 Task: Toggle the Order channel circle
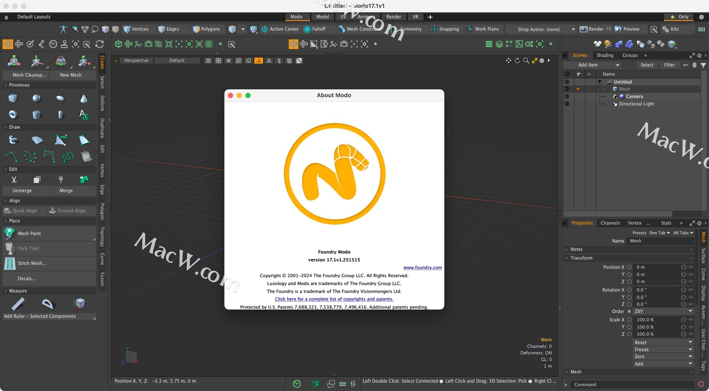[x=629, y=311]
